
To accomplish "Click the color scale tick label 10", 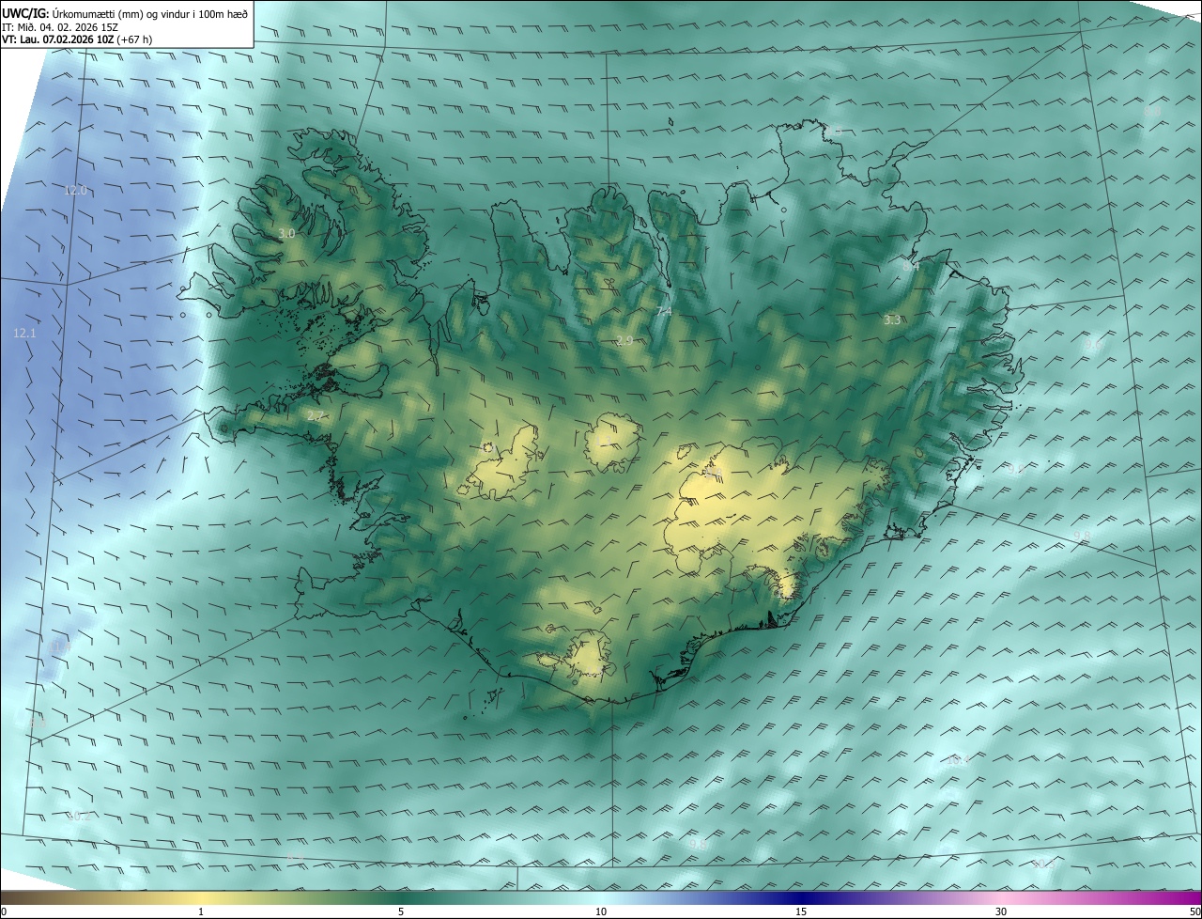I will click(x=601, y=911).
